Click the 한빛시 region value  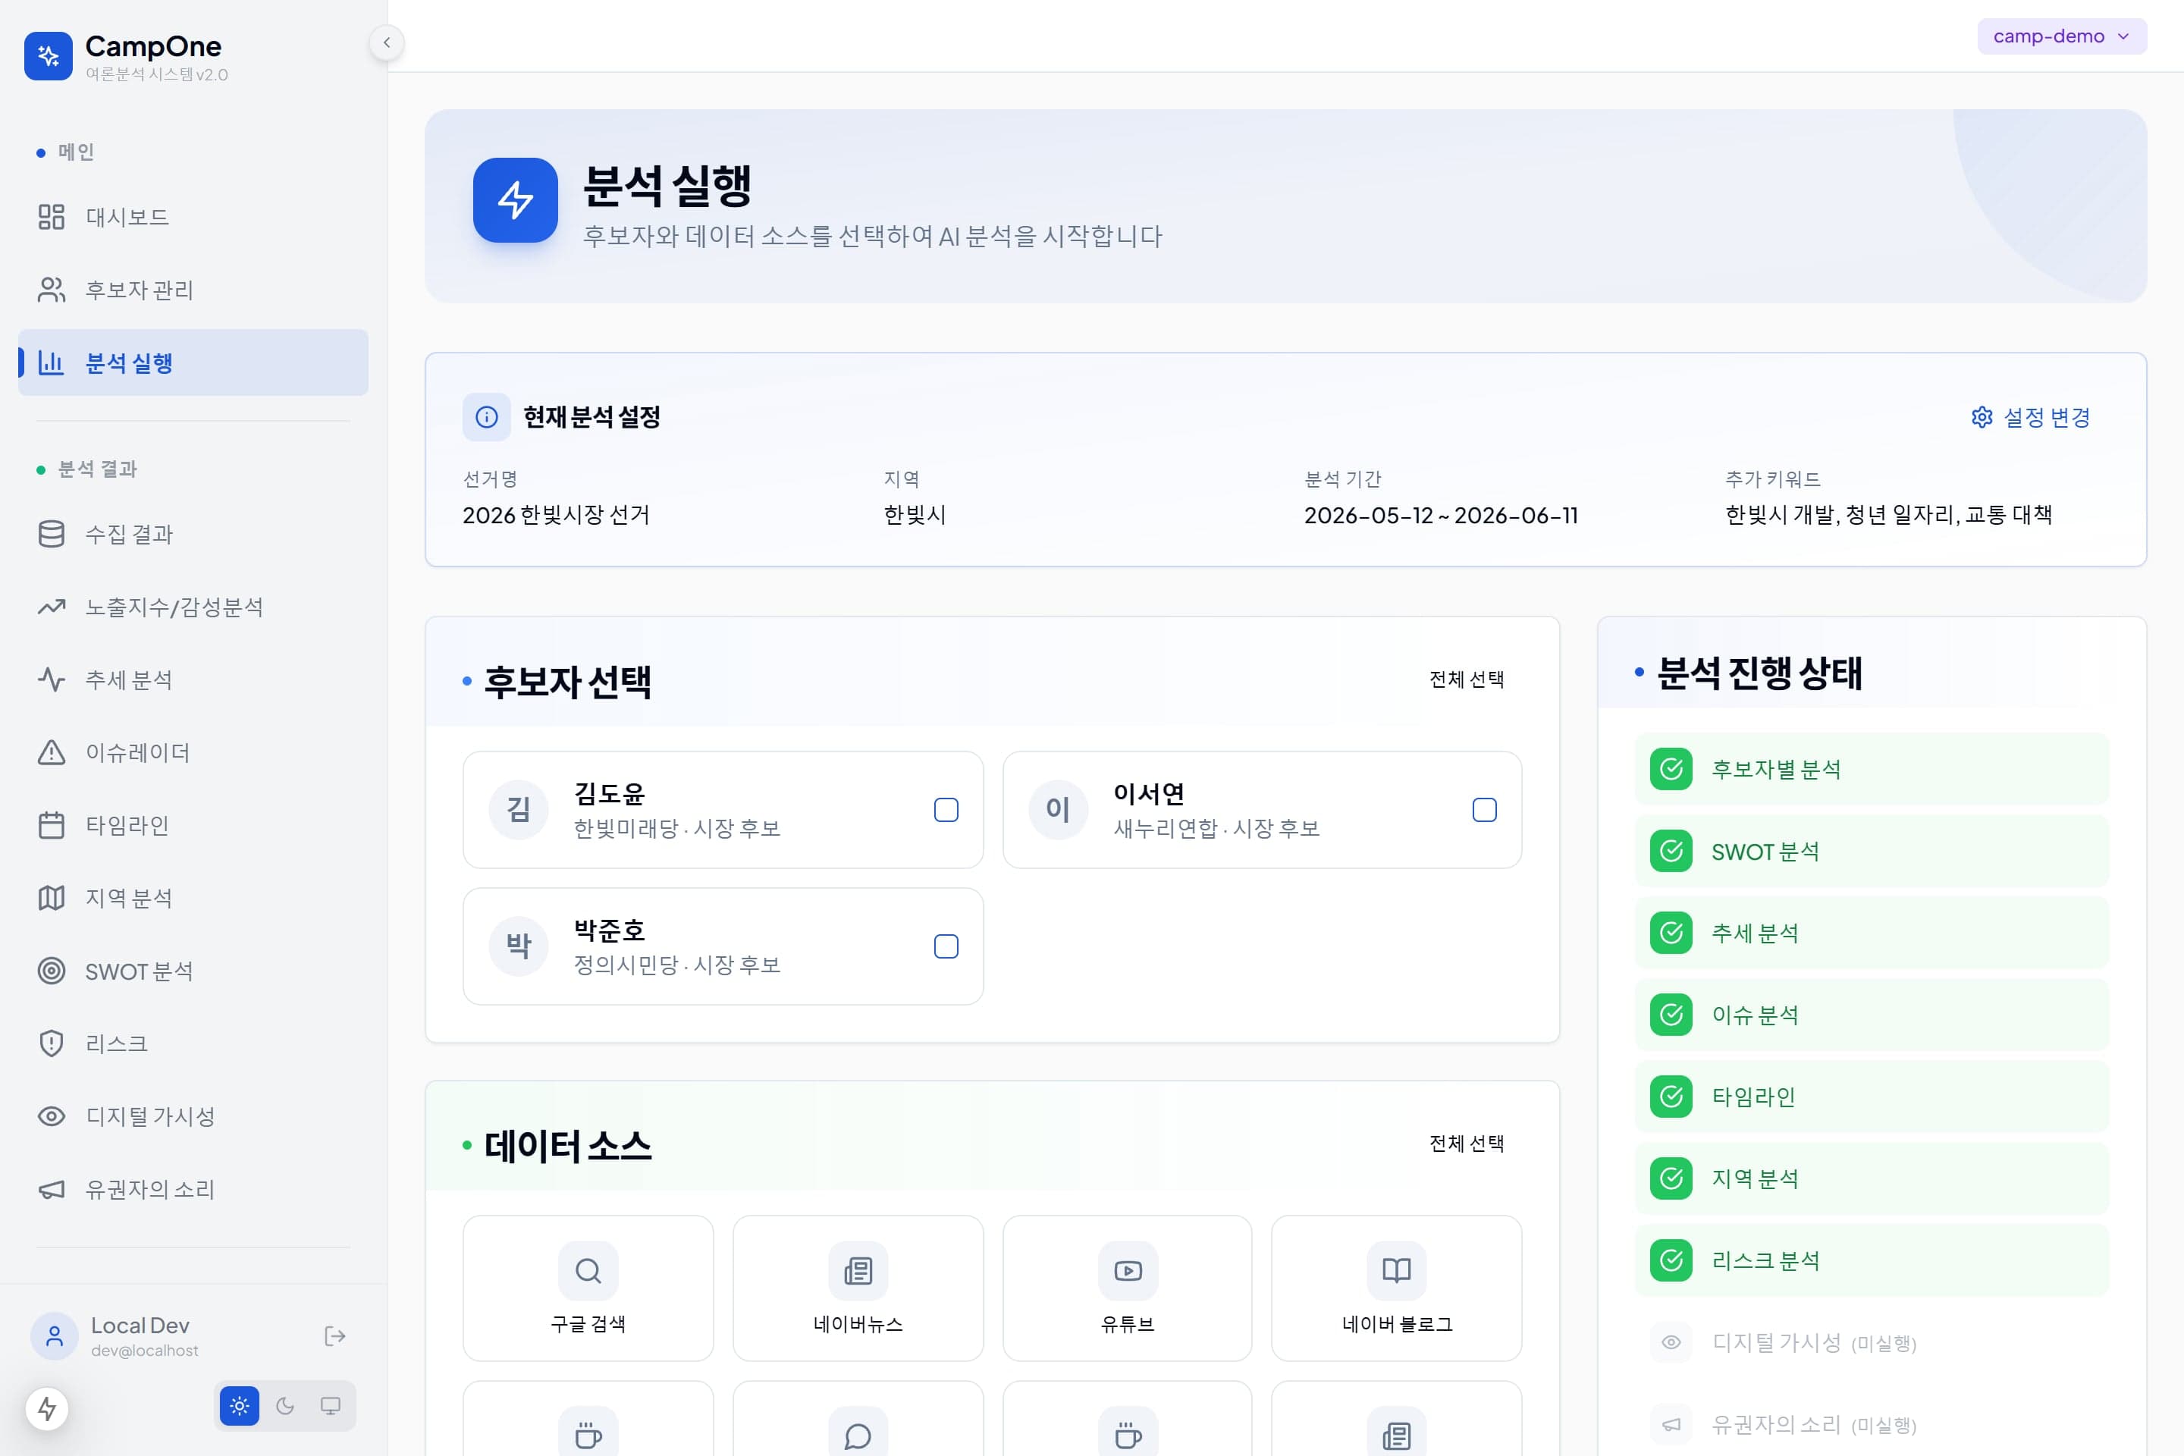pos(915,516)
